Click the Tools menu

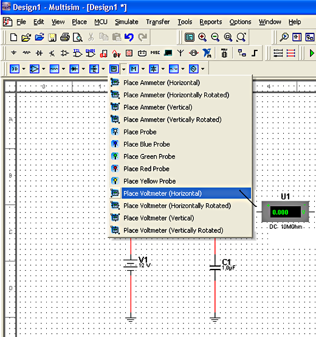coord(185,22)
